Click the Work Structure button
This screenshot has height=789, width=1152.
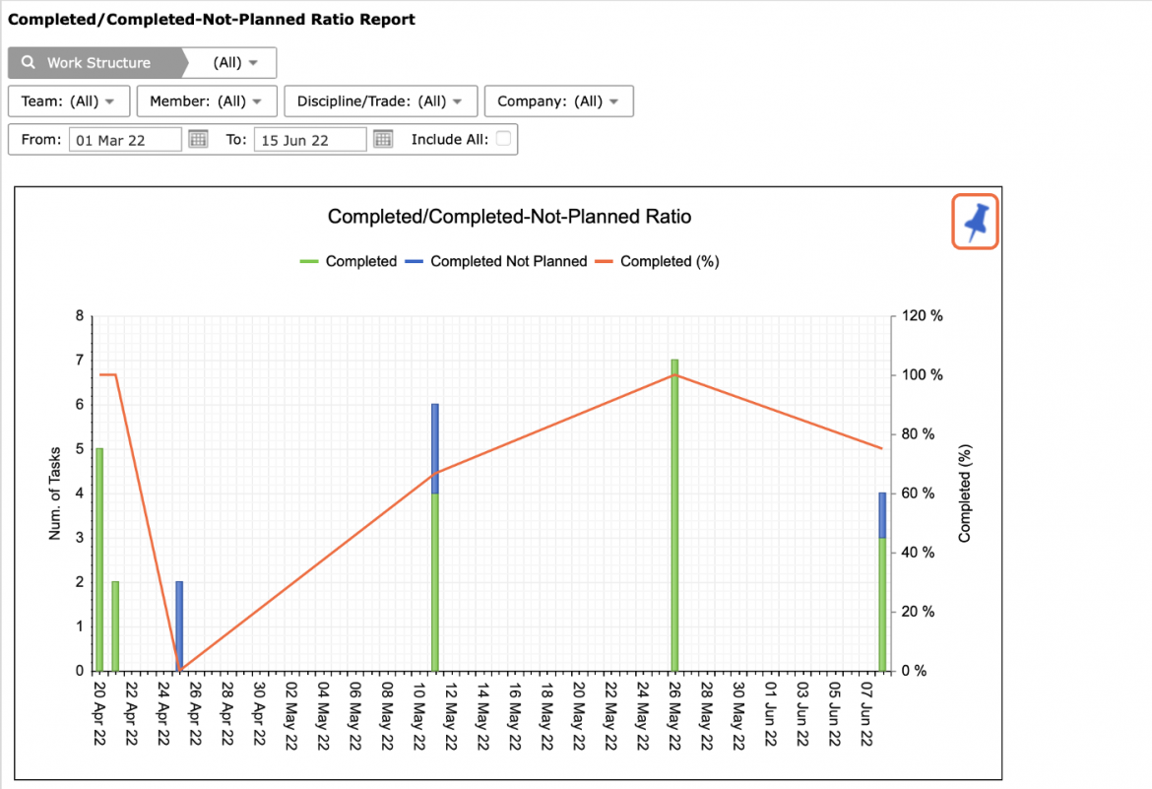pyautogui.click(x=95, y=62)
